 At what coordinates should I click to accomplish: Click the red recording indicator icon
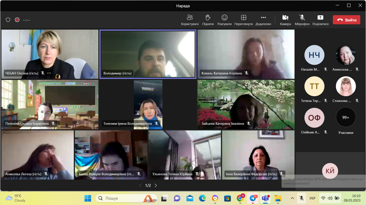tap(17, 20)
